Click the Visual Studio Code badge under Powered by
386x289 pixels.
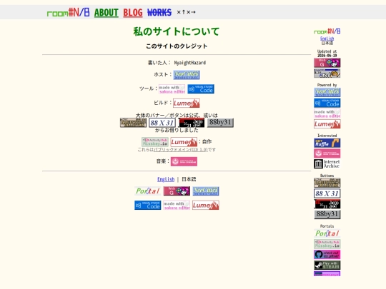pyautogui.click(x=327, y=103)
